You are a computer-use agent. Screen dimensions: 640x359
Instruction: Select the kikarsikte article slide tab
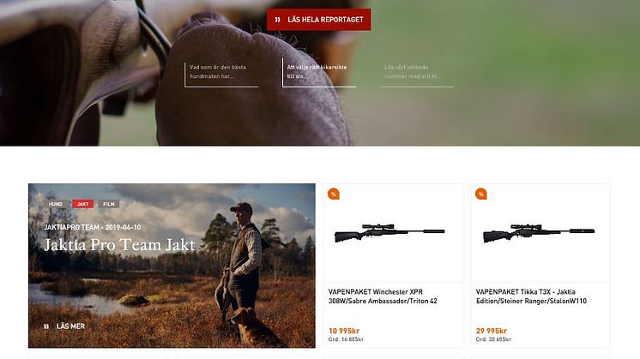(319, 73)
